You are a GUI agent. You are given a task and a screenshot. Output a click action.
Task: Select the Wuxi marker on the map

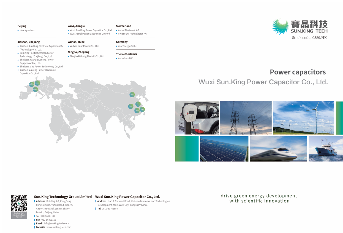tap(138, 104)
